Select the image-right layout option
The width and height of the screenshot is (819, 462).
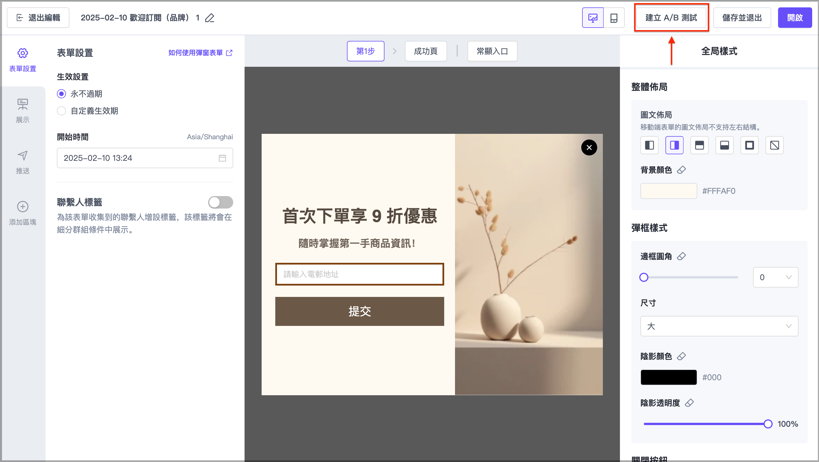click(674, 145)
